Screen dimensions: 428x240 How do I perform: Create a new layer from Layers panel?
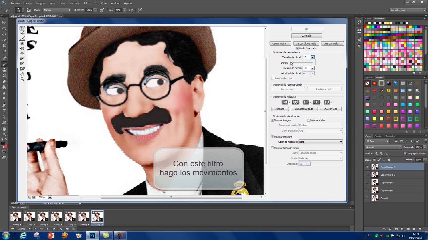coord(414,229)
